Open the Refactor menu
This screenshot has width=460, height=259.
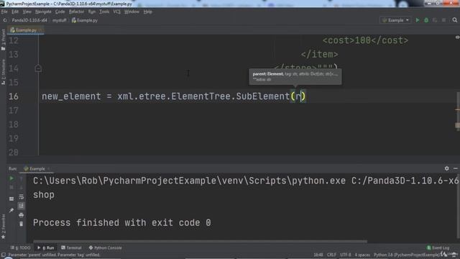coord(76,12)
